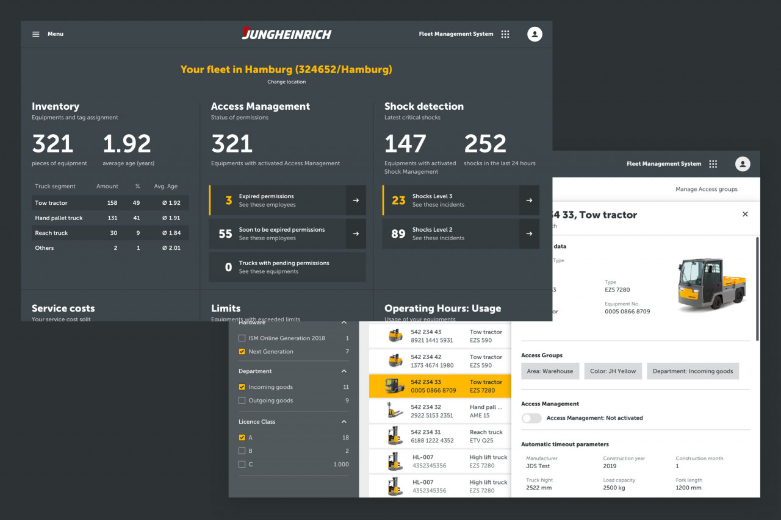Open the hamburger Menu icon
781x520 pixels.
click(x=36, y=34)
